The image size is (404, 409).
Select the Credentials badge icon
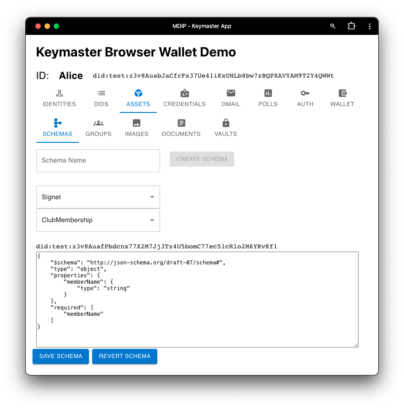(184, 93)
